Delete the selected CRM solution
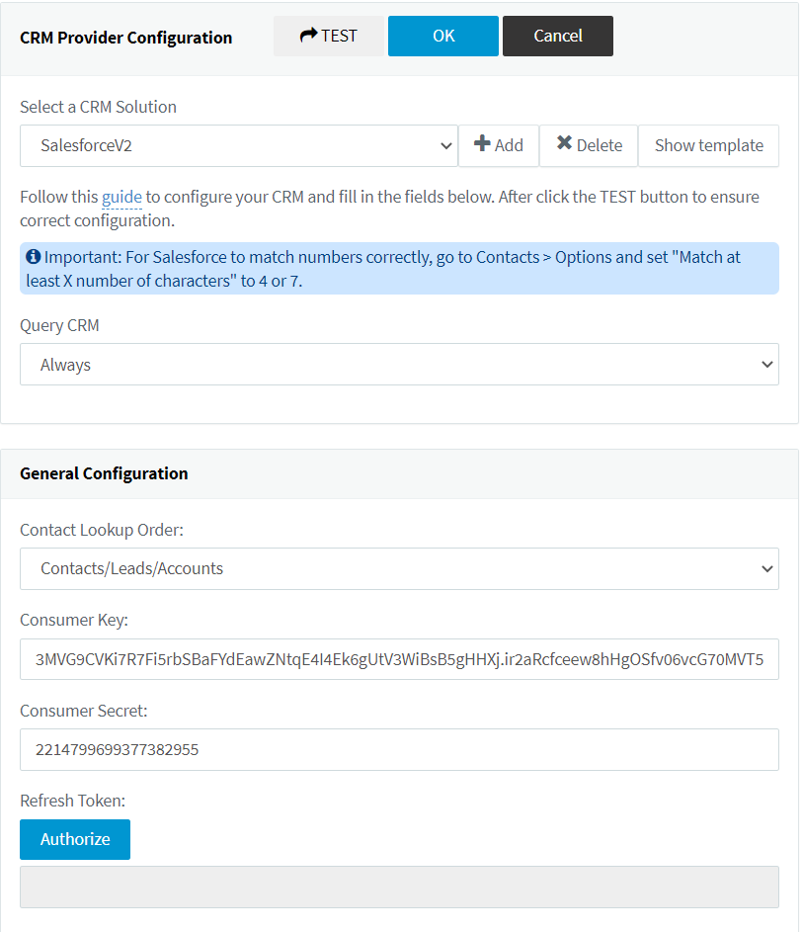The width and height of the screenshot is (802, 932). click(589, 145)
